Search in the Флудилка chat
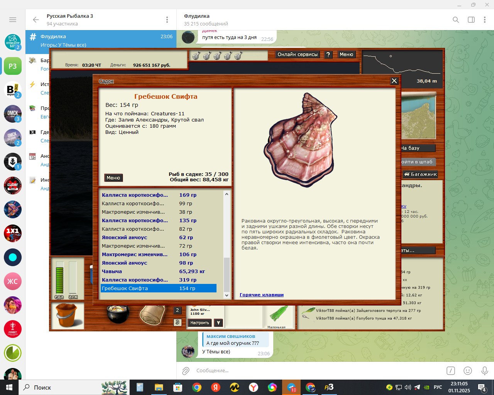The width and height of the screenshot is (494, 395). 456,20
